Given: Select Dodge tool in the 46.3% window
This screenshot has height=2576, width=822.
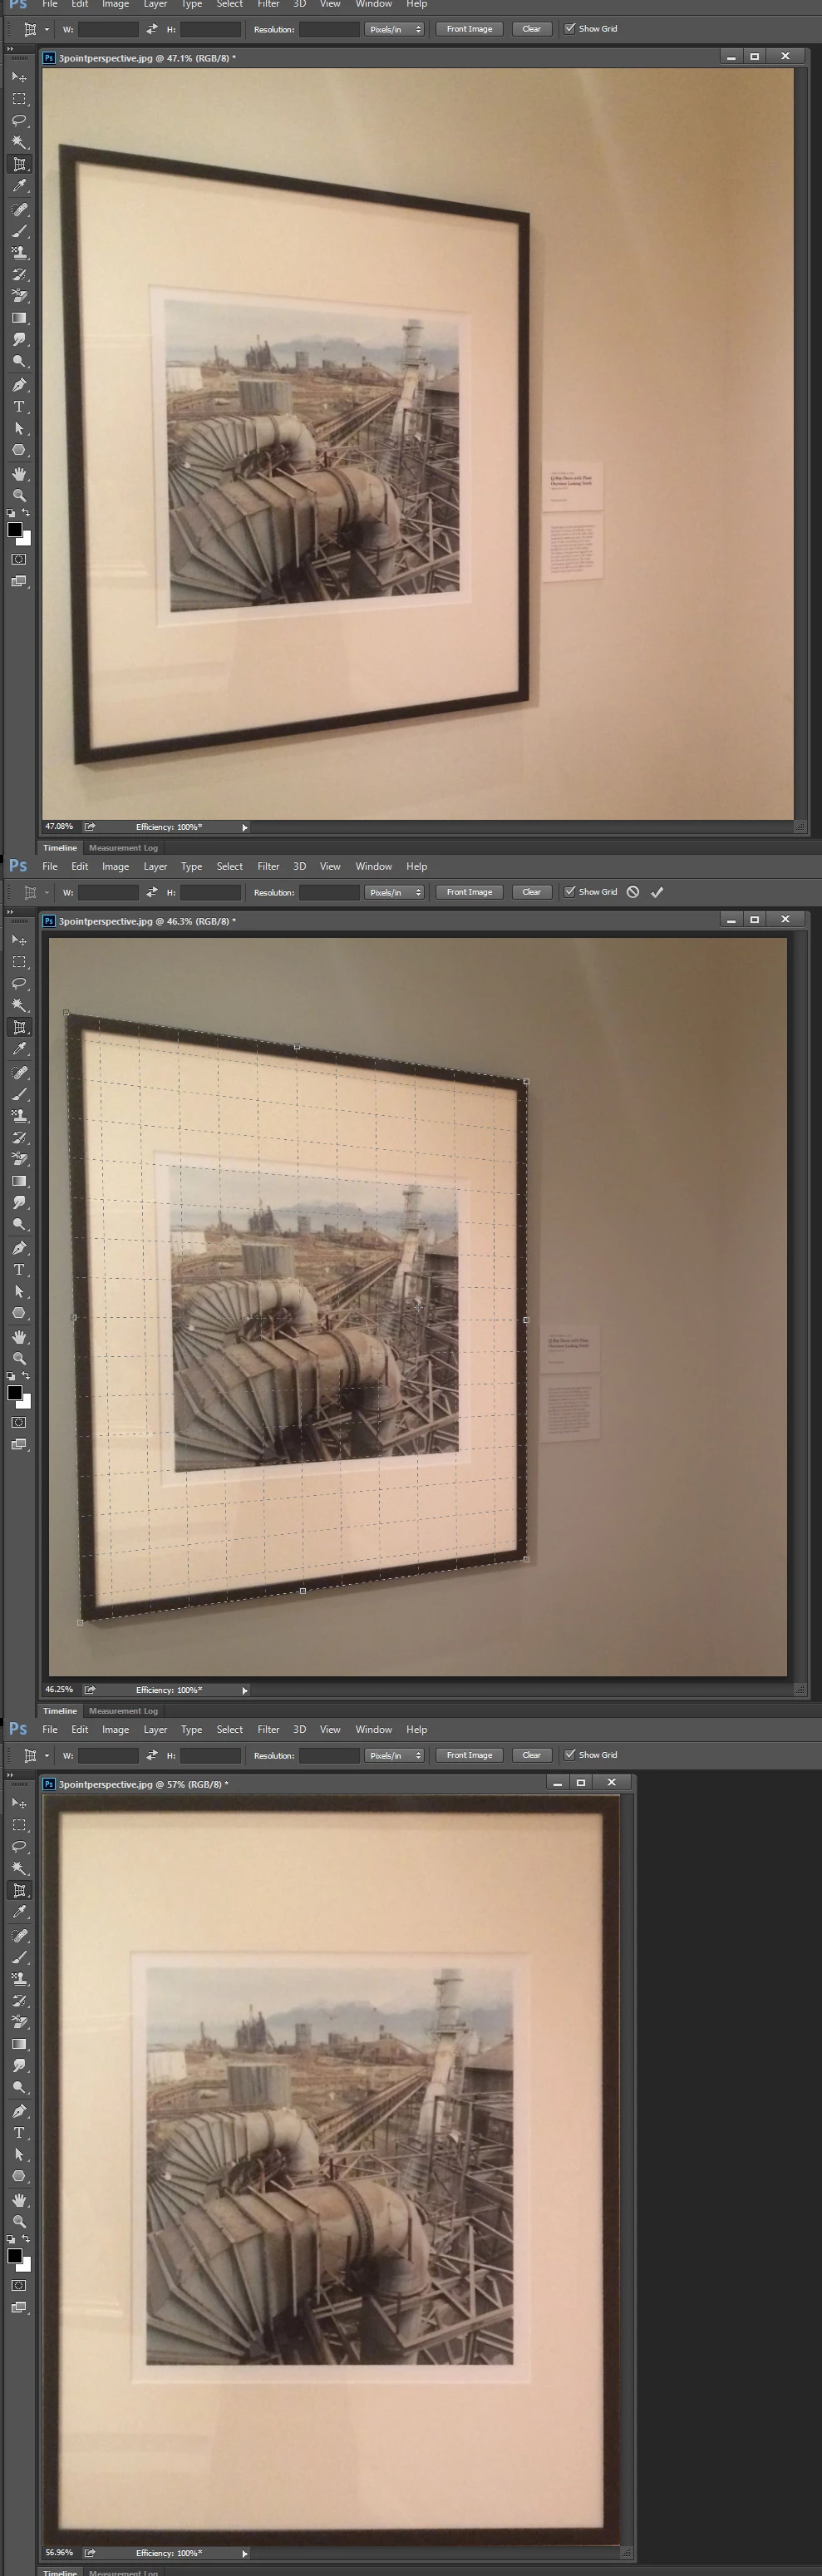Looking at the screenshot, I should point(19,1225).
